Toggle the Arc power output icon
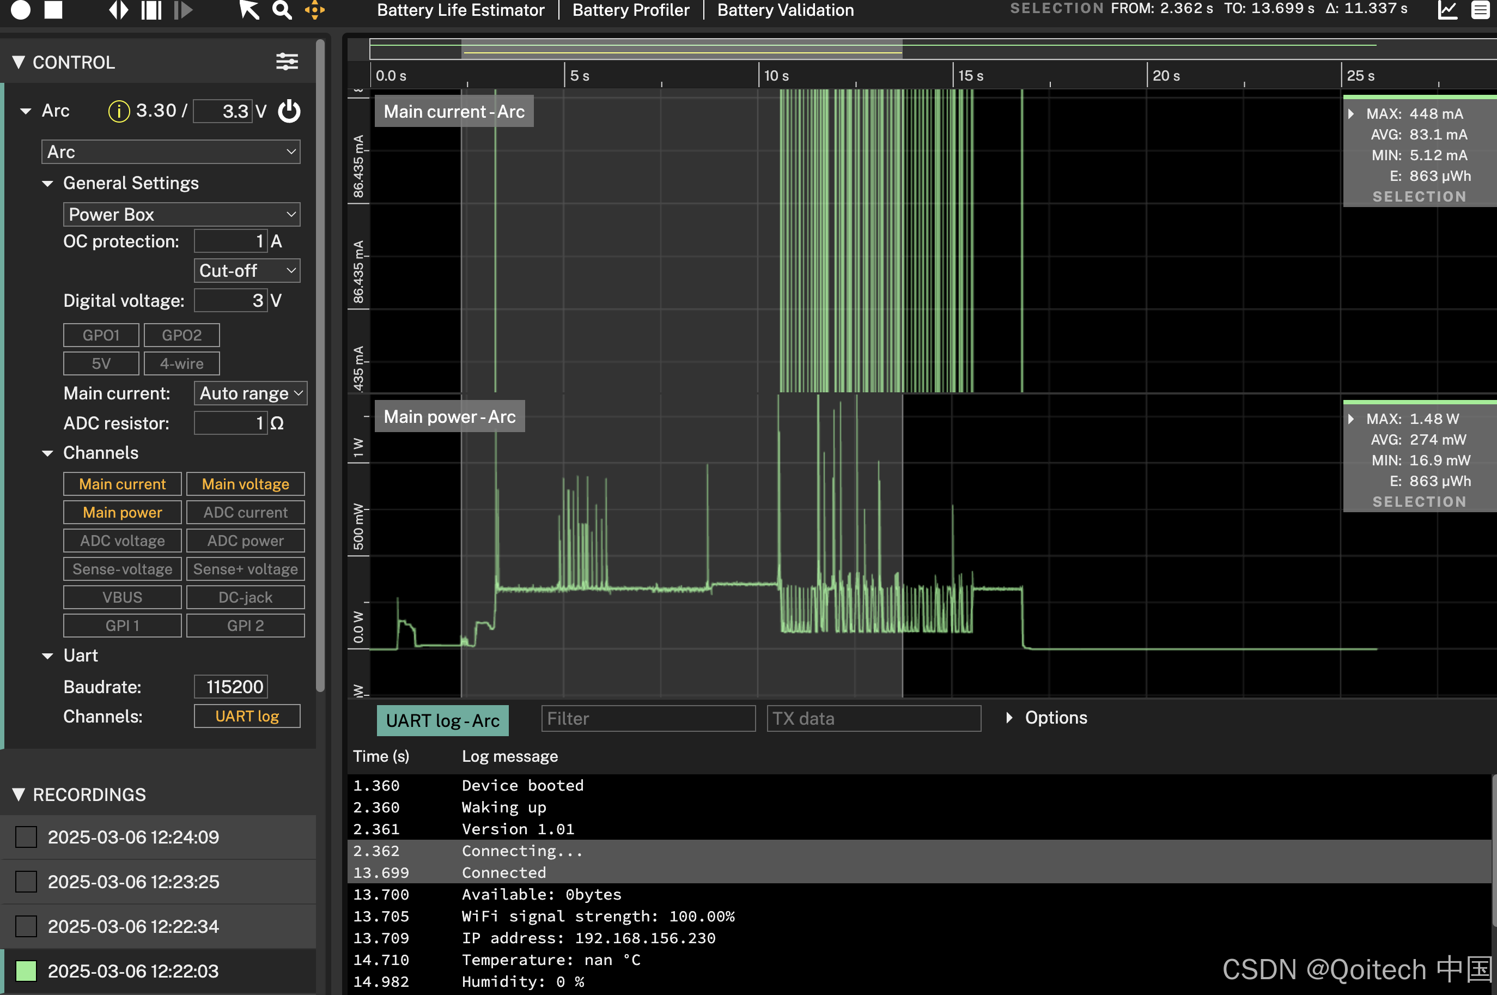1497x995 pixels. 289,111
